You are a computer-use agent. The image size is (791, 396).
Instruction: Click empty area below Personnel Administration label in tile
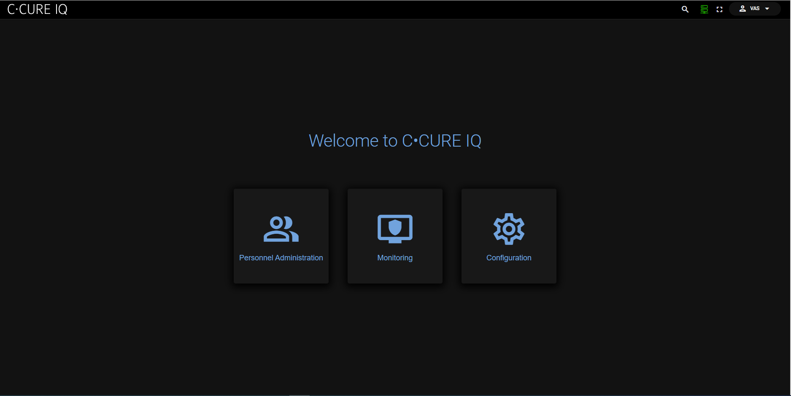coord(281,273)
